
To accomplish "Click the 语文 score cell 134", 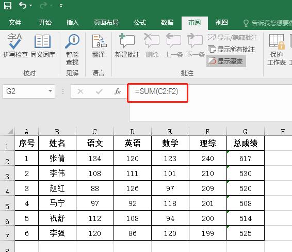I will click(x=95, y=158).
